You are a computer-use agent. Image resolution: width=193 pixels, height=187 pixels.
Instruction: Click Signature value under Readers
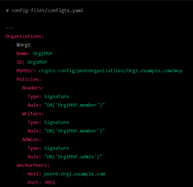coord(57,96)
